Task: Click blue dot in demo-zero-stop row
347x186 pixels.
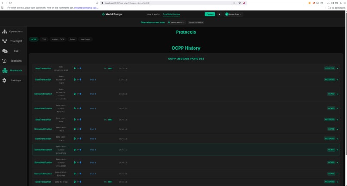Action: click(81, 119)
